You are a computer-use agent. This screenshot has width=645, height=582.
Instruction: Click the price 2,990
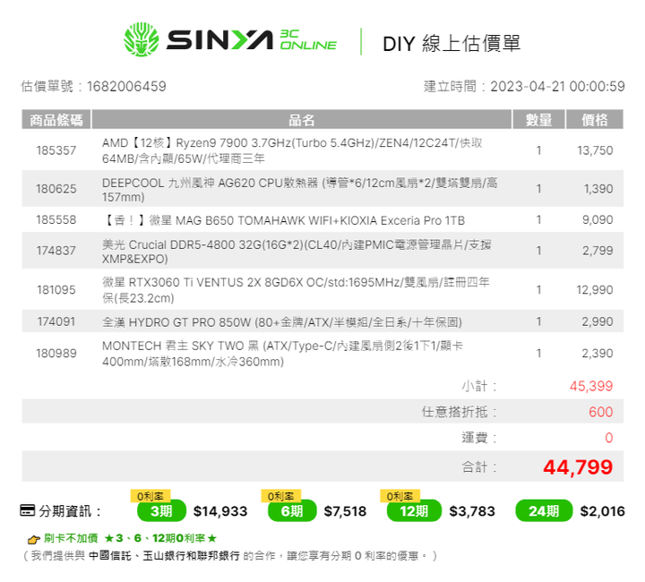pyautogui.click(x=598, y=321)
